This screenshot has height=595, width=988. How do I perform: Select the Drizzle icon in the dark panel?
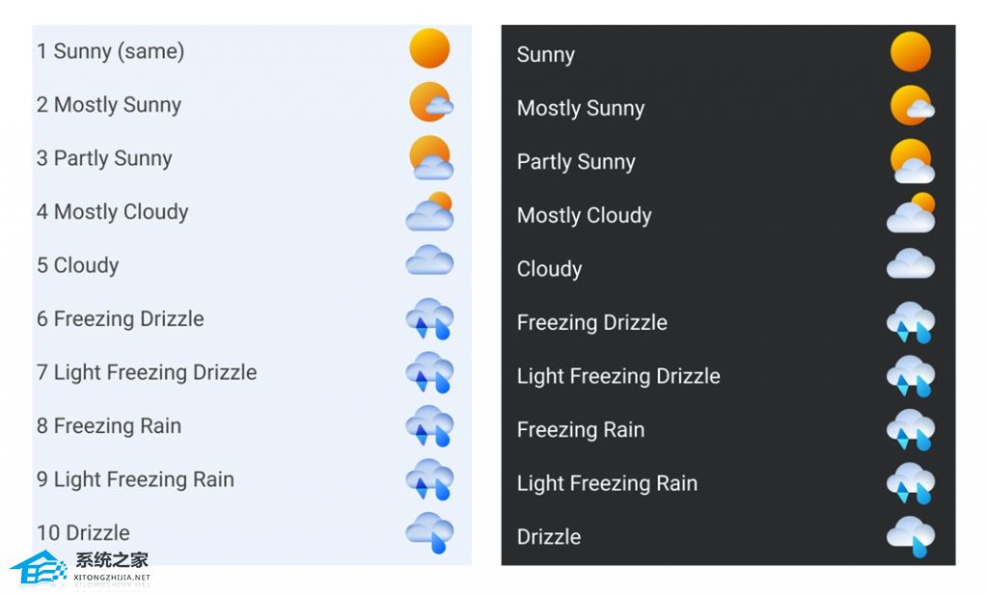911,536
